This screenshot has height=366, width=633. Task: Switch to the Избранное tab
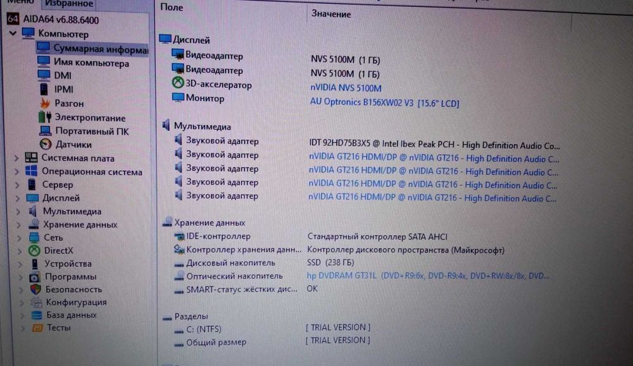[x=69, y=4]
